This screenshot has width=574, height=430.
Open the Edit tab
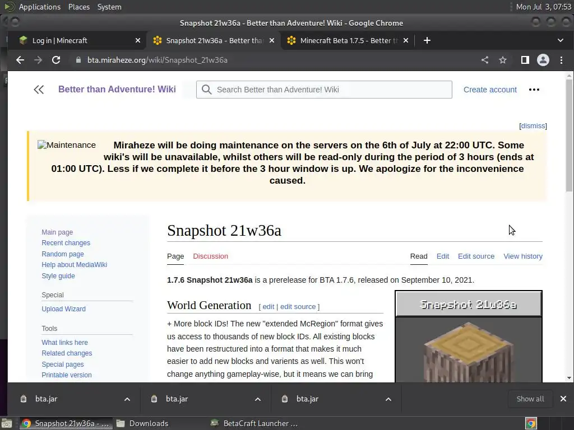pos(443,256)
